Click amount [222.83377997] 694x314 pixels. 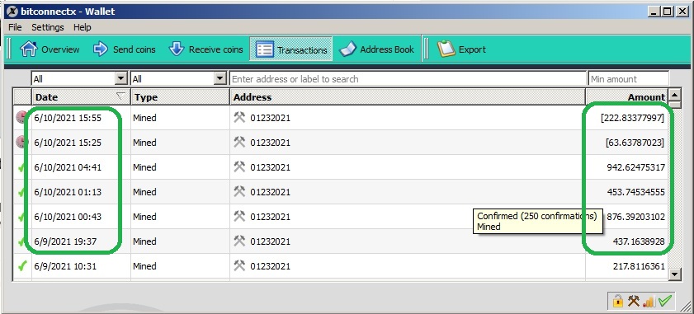[x=632, y=118]
